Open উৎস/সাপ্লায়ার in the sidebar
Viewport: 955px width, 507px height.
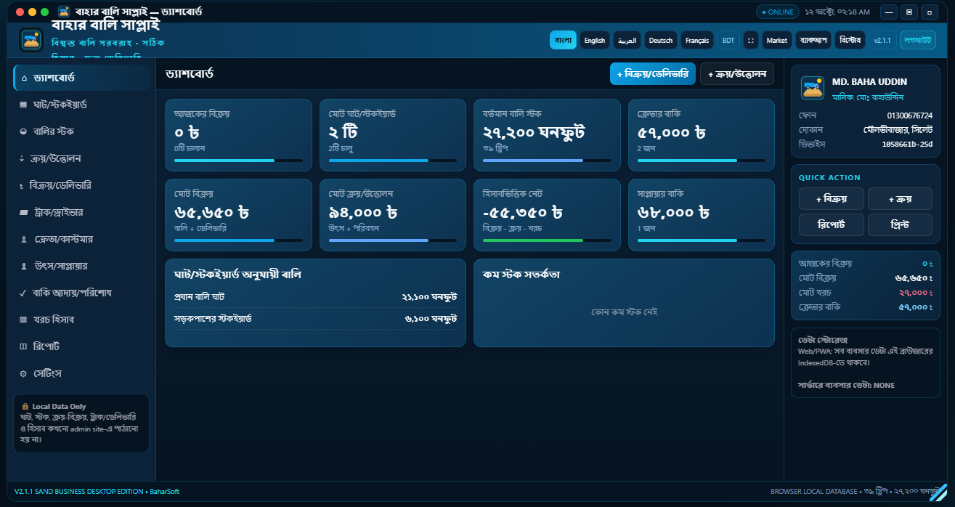click(x=81, y=266)
